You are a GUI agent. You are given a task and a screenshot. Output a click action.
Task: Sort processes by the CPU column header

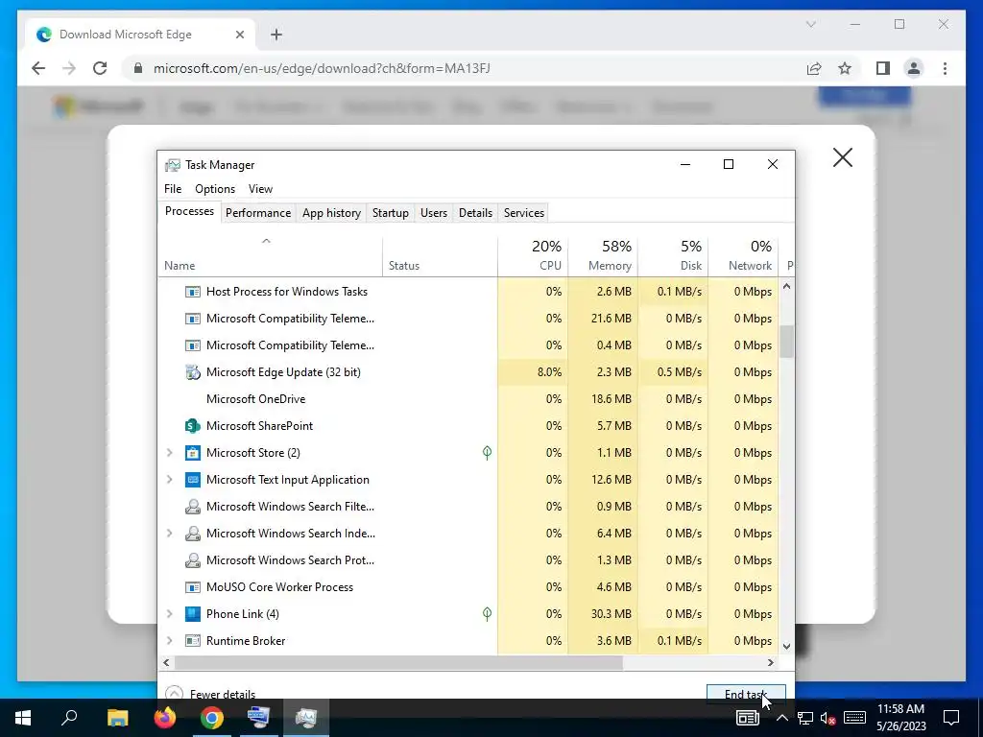point(533,257)
